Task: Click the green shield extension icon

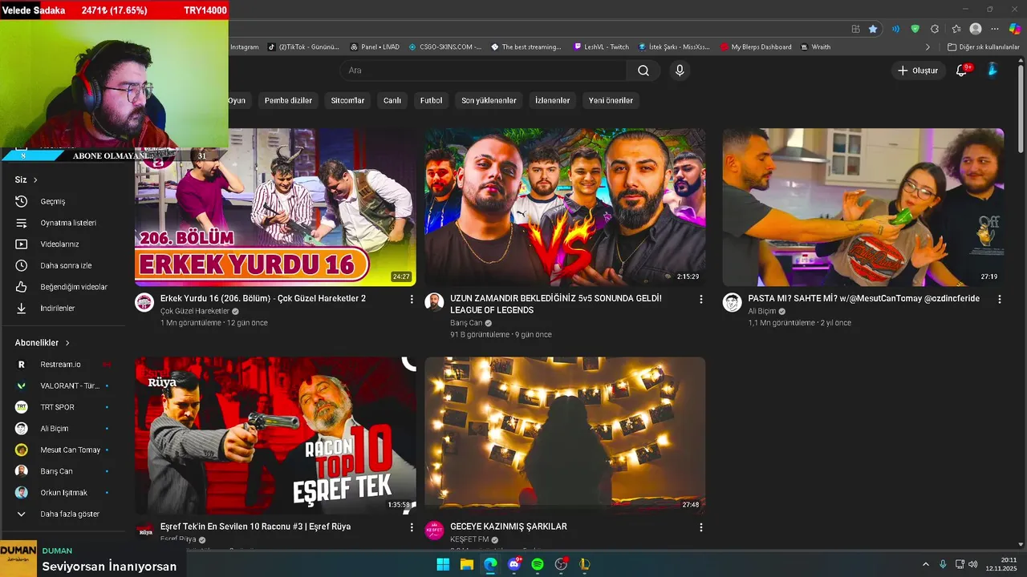Action: coord(915,29)
